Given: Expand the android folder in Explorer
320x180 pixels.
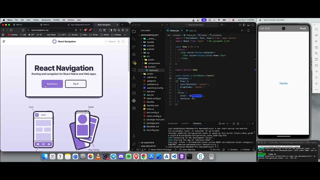Looking at the screenshot, I should pos(150,49).
